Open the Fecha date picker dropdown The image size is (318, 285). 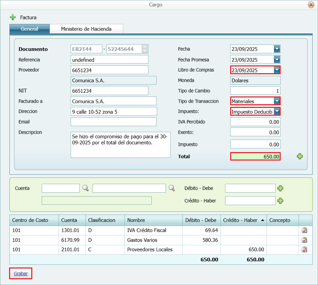tap(277, 49)
